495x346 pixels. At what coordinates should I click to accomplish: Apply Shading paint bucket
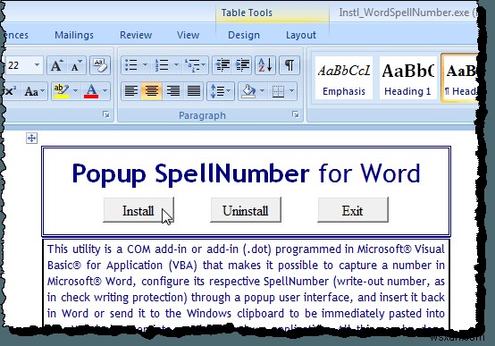248,91
